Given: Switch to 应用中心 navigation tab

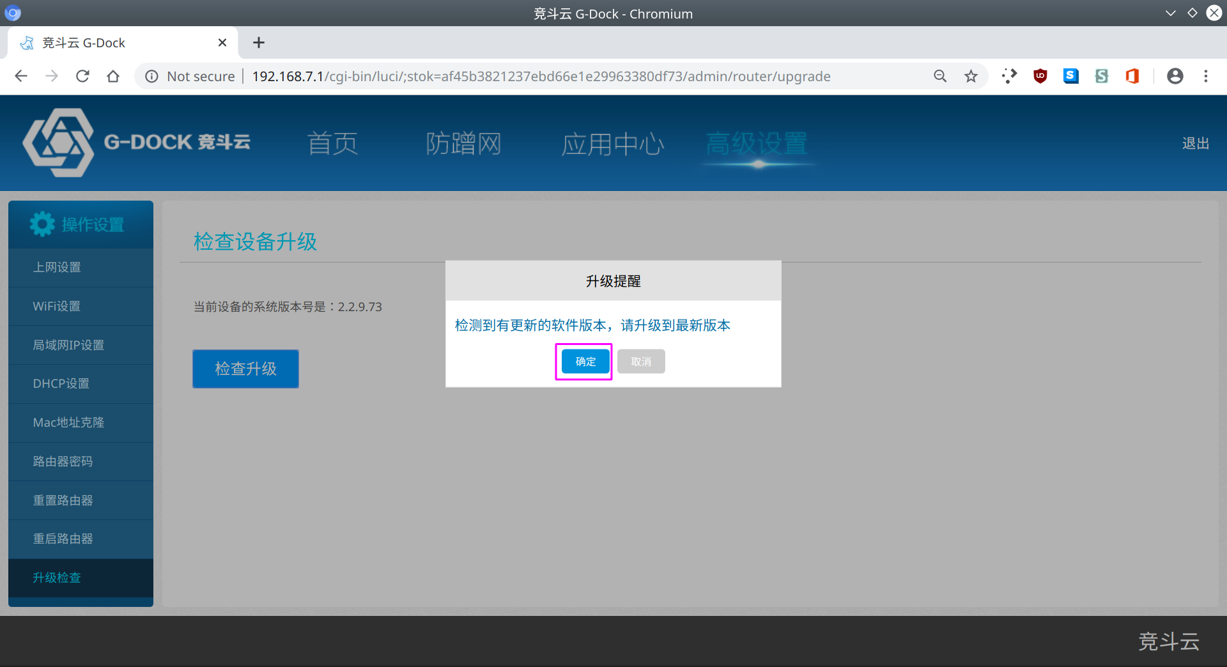Looking at the screenshot, I should coord(612,144).
